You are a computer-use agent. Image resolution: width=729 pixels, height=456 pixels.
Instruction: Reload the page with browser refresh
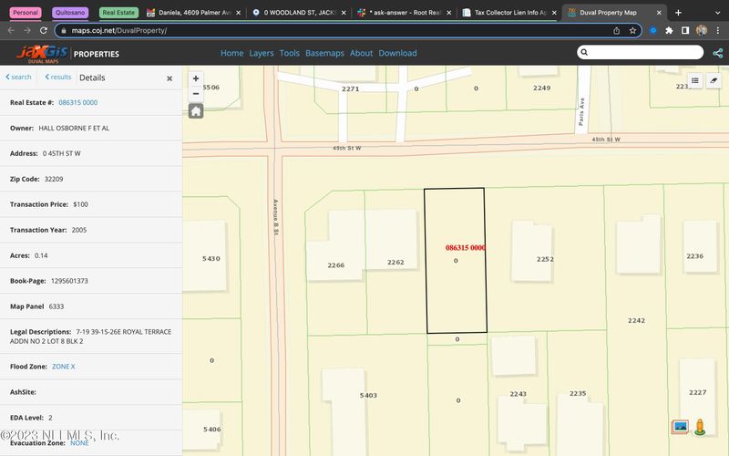coord(43,30)
